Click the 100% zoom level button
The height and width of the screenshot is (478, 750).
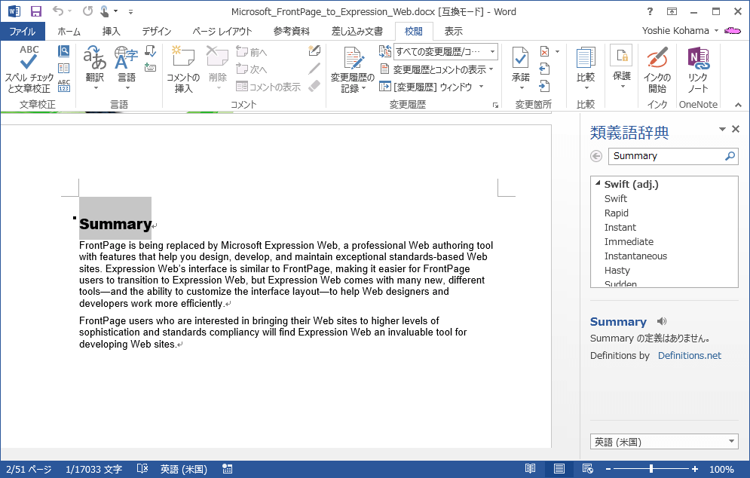click(x=721, y=470)
